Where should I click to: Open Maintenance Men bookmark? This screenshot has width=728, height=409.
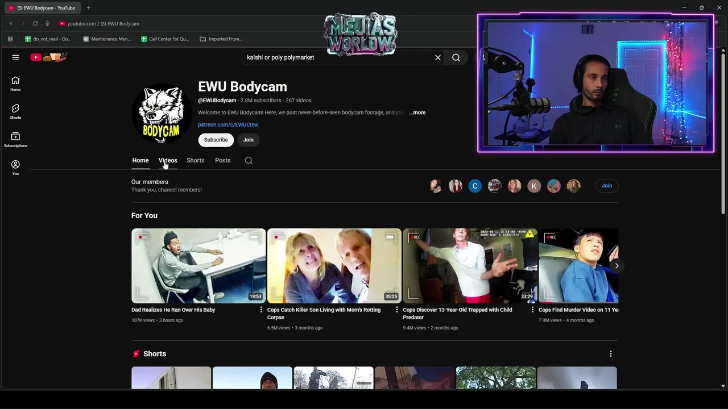[x=107, y=39]
